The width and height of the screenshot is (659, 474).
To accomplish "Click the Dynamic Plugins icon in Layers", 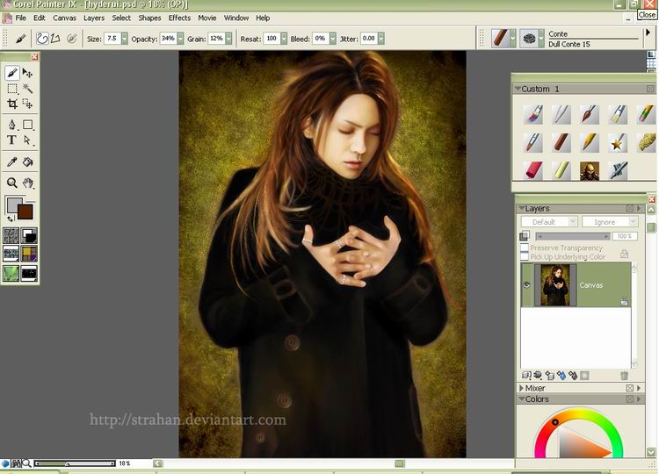I will [x=538, y=375].
